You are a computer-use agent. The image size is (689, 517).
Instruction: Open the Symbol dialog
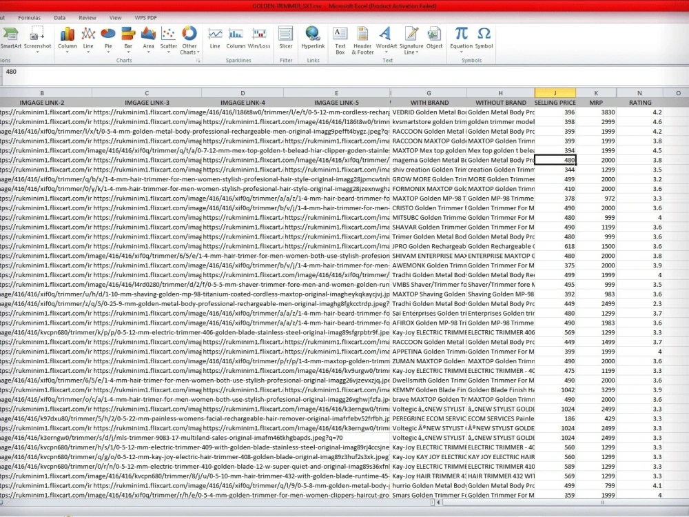pos(484,38)
